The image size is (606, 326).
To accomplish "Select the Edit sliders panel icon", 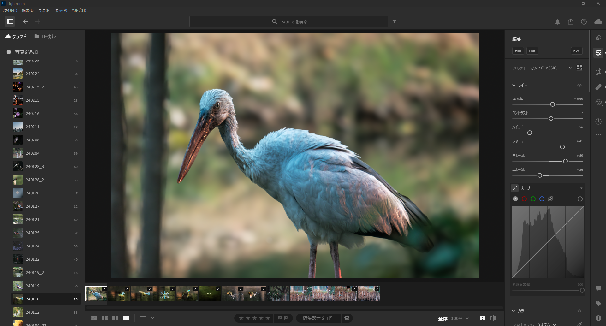I will coord(598,53).
